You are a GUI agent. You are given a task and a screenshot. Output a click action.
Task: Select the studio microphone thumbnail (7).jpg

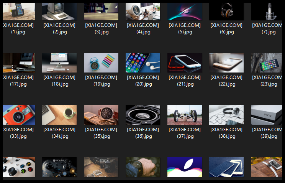266,12
